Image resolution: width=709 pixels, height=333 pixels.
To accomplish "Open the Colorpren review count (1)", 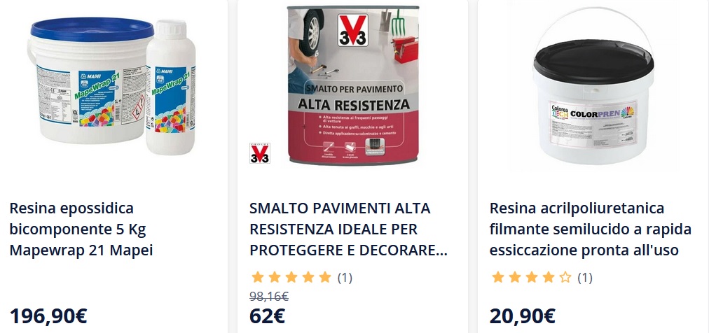I will (x=585, y=278).
